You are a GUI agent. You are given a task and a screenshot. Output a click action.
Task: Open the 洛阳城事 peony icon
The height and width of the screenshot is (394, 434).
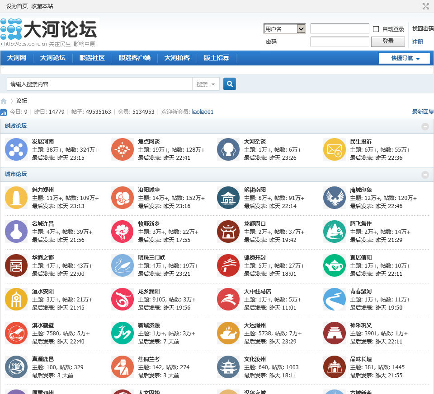[x=123, y=198]
